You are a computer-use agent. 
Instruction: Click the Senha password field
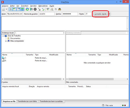point(70,14)
